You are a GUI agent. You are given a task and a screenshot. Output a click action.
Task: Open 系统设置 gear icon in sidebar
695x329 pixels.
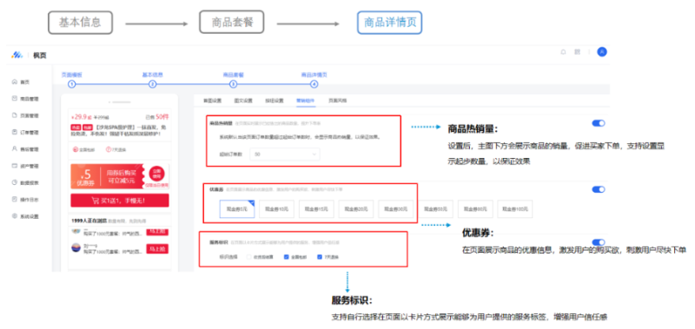[x=15, y=216]
